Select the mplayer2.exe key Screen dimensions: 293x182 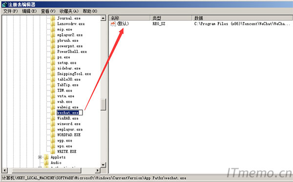(x=70, y=35)
